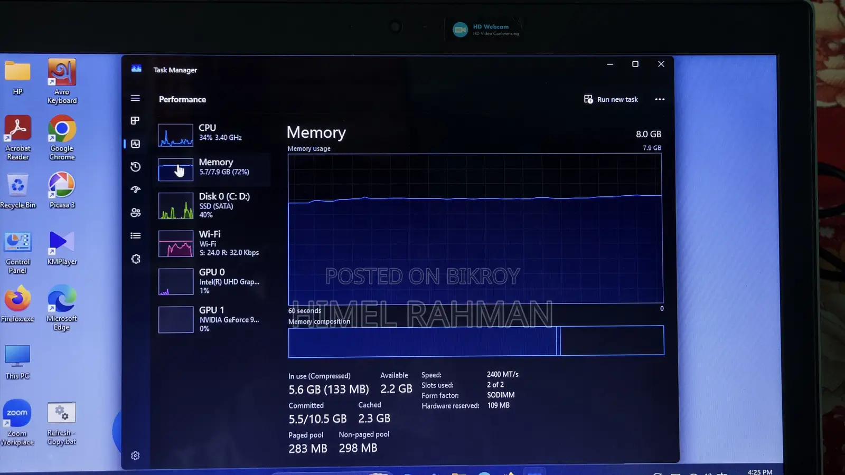845x475 pixels.
Task: Open Acrobat Reader desktop icon
Action: point(17,138)
